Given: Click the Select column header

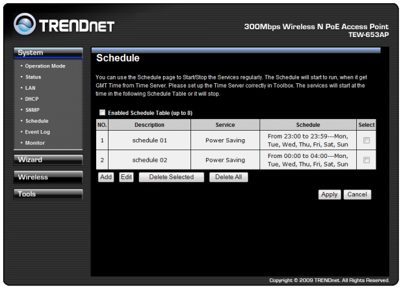Looking at the screenshot, I should [x=366, y=125].
